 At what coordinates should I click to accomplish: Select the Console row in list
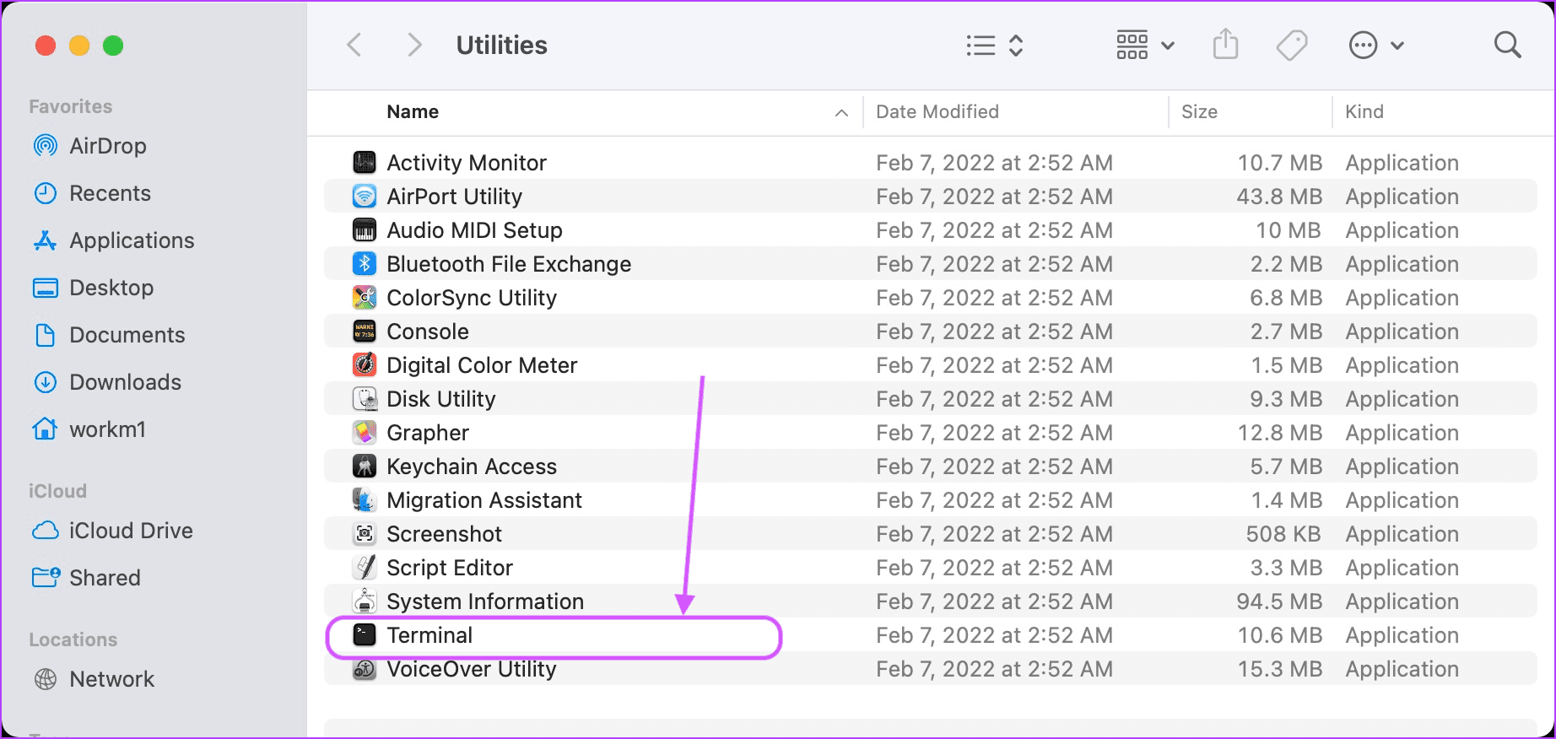930,331
